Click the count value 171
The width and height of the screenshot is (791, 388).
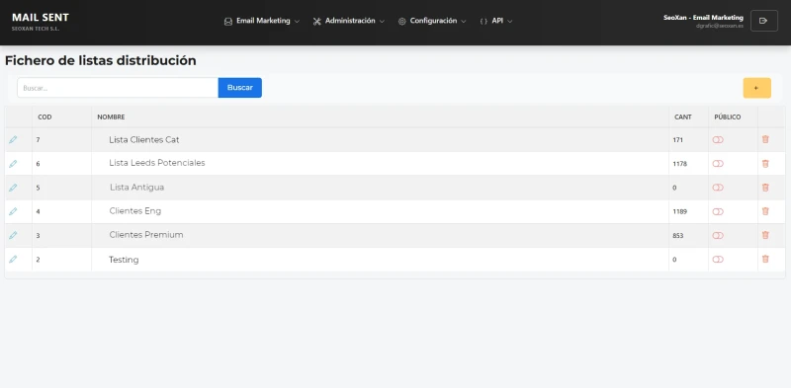coord(678,140)
